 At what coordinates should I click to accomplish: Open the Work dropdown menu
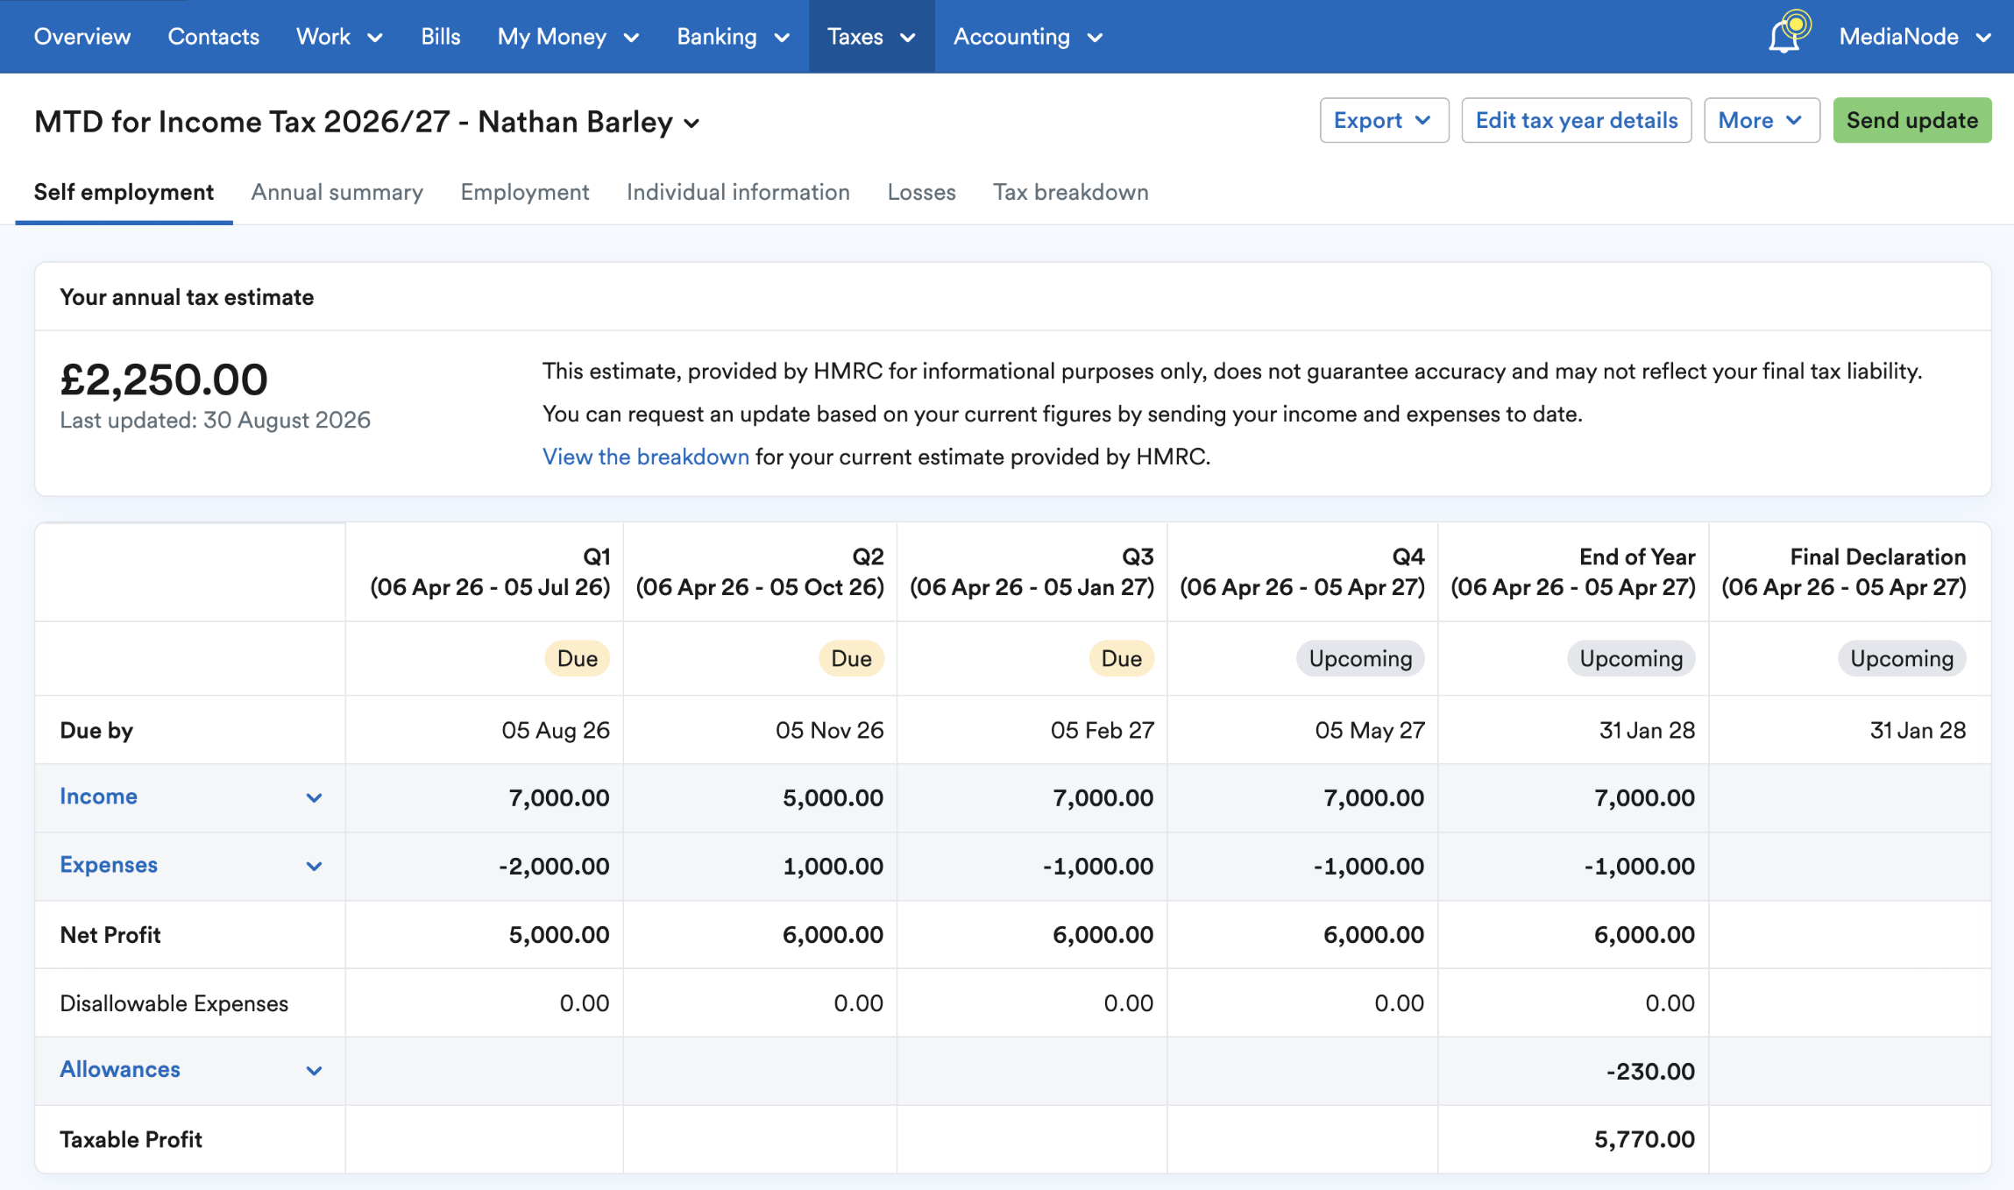(x=339, y=37)
